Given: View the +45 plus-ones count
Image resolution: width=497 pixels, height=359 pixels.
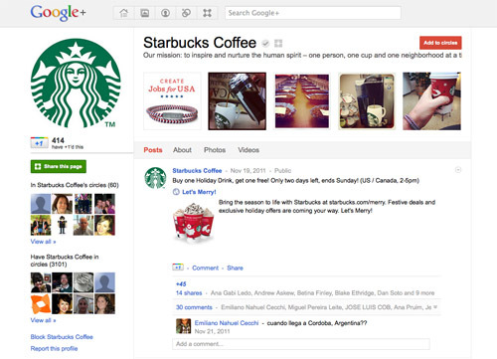Looking at the screenshot, I should (x=181, y=284).
